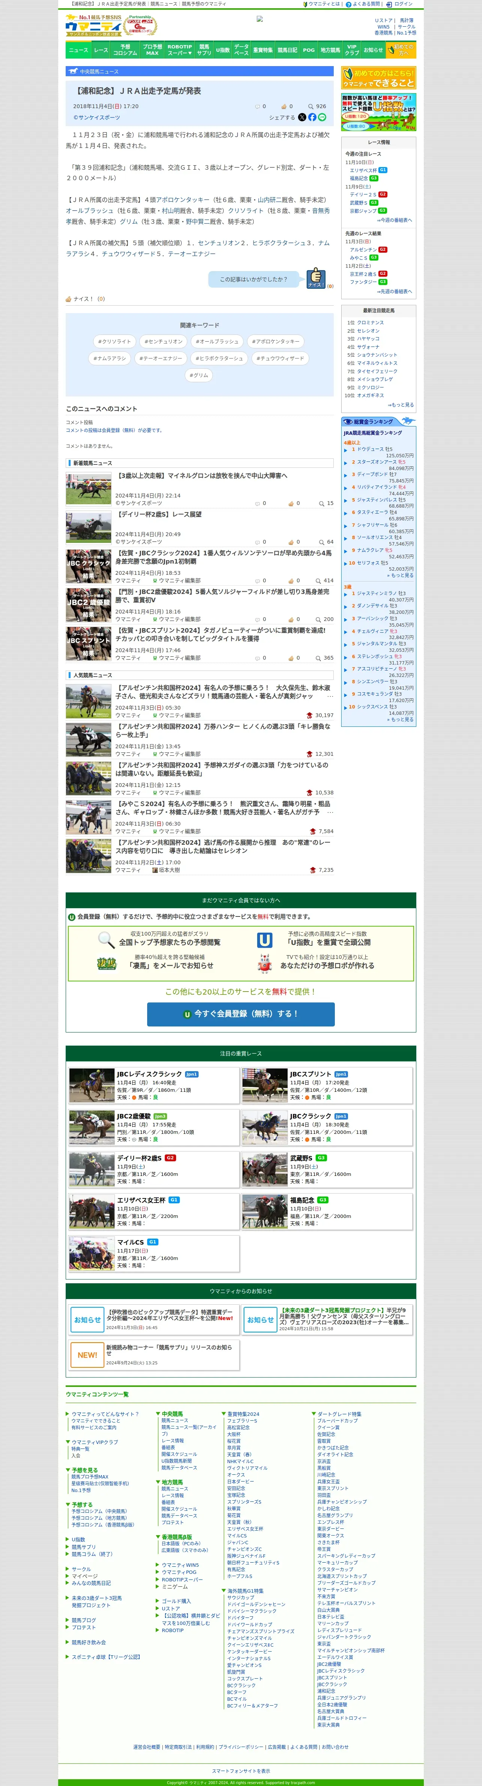This screenshot has height=1786, width=482.
Task: Click the JBCレディスクラシック Jpn1 badge
Action: (191, 1074)
